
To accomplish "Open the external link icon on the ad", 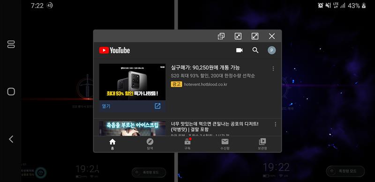I will point(157,106).
